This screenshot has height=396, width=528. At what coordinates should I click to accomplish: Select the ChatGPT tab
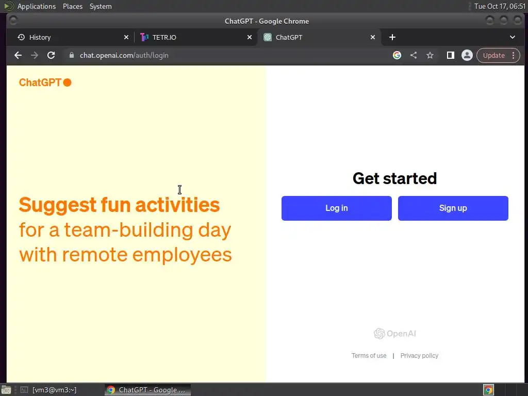click(x=319, y=37)
